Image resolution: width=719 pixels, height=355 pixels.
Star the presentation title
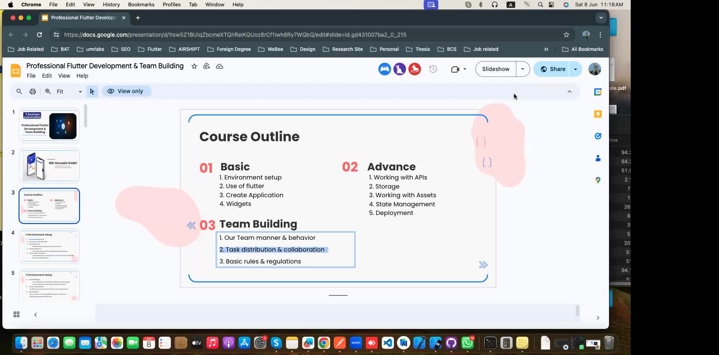[194, 66]
